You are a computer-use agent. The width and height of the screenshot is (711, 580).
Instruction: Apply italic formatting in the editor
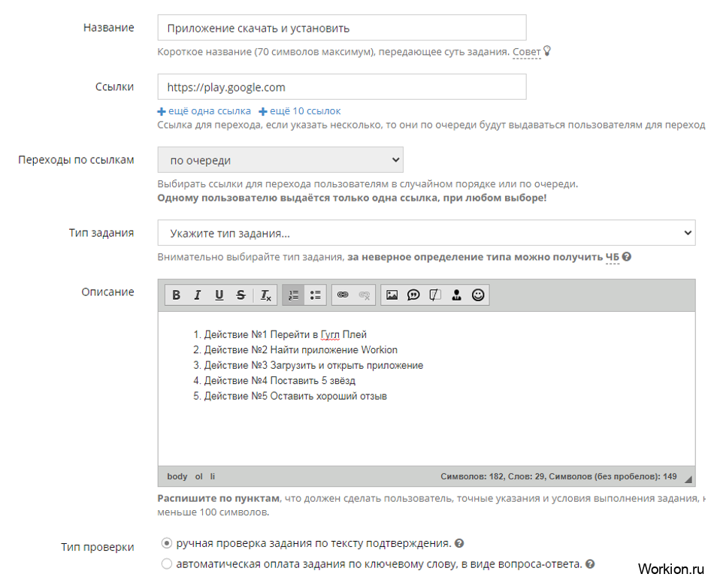point(197,295)
